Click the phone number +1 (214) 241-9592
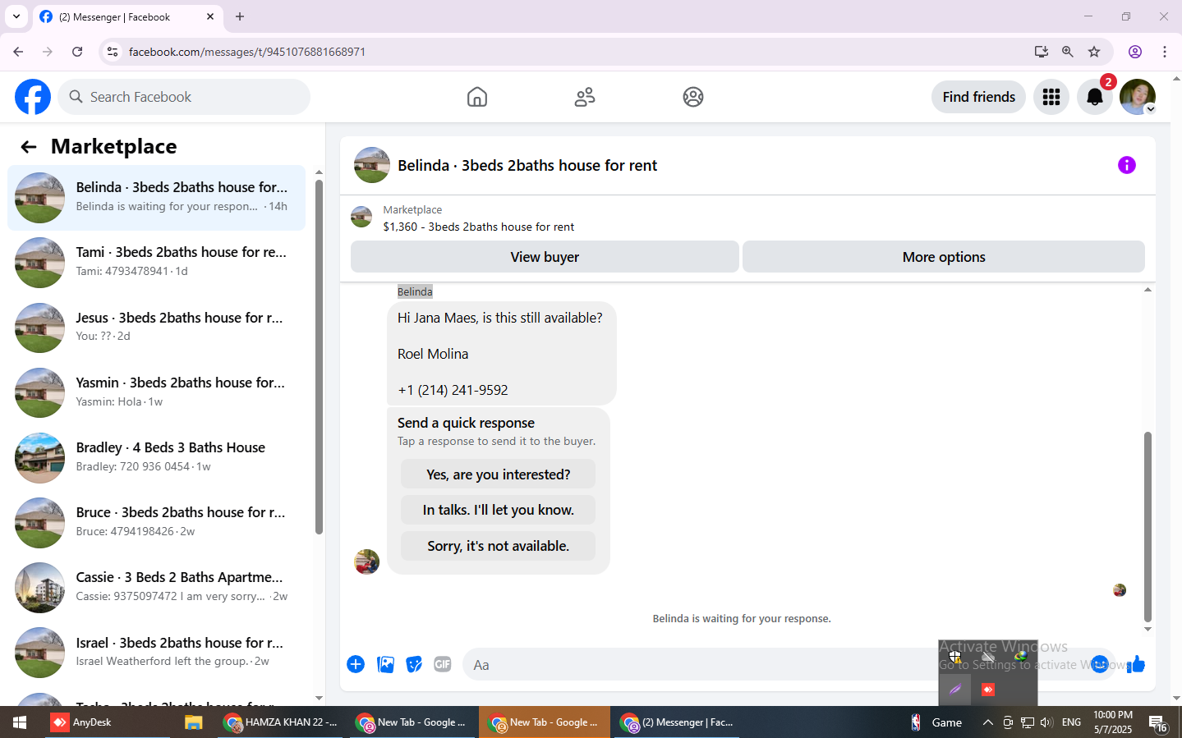 click(453, 390)
